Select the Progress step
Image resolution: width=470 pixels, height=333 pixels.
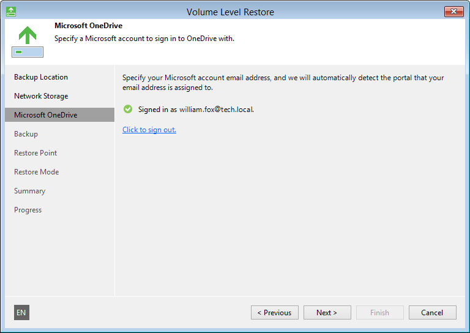pos(28,210)
